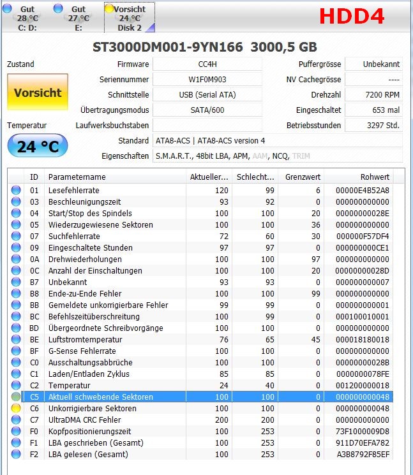Click blue status icon for Drehwiederholungen
The image size is (413, 475).
tap(16, 259)
